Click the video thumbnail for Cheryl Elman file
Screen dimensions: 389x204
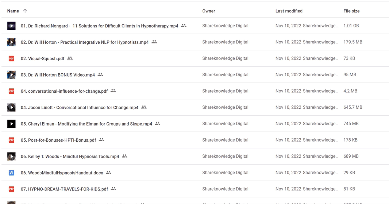tap(11, 124)
